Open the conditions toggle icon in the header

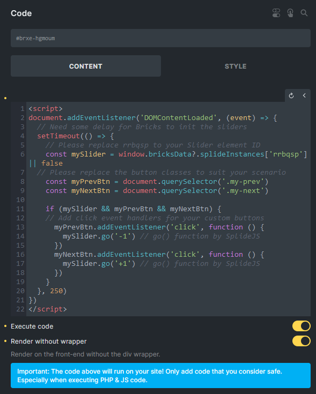pos(276,13)
